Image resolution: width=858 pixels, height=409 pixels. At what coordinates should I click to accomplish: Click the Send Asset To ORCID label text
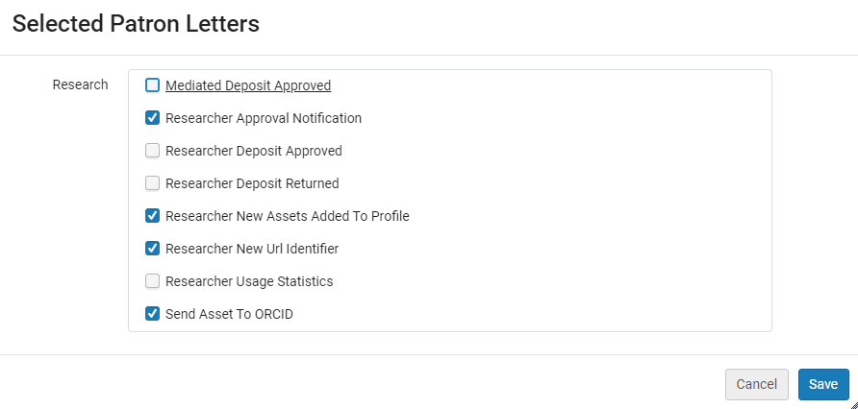pyautogui.click(x=229, y=313)
